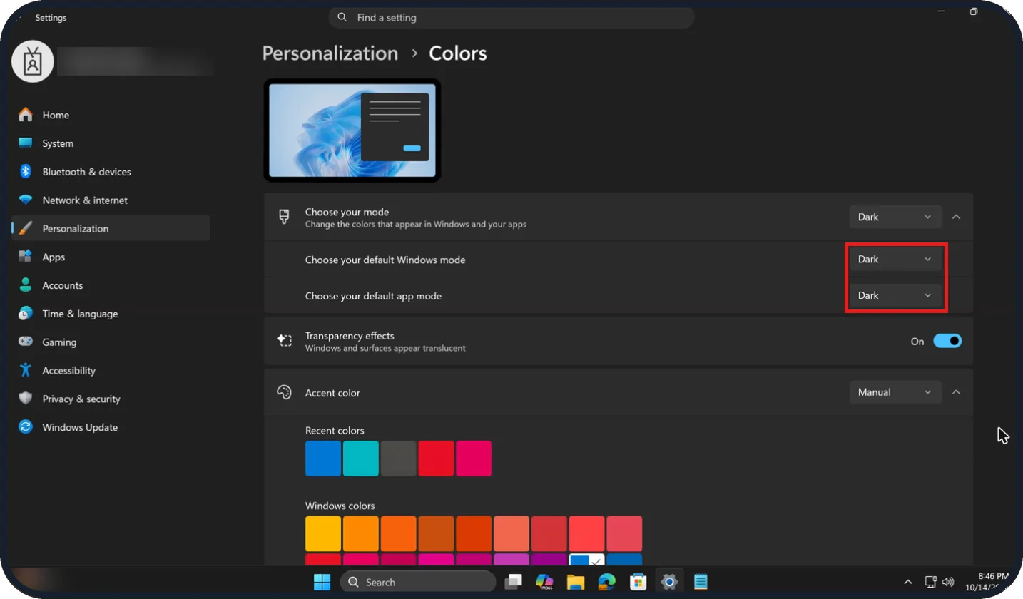Click the Windows Start button
Screen dimensions: 1023x599
[322, 582]
